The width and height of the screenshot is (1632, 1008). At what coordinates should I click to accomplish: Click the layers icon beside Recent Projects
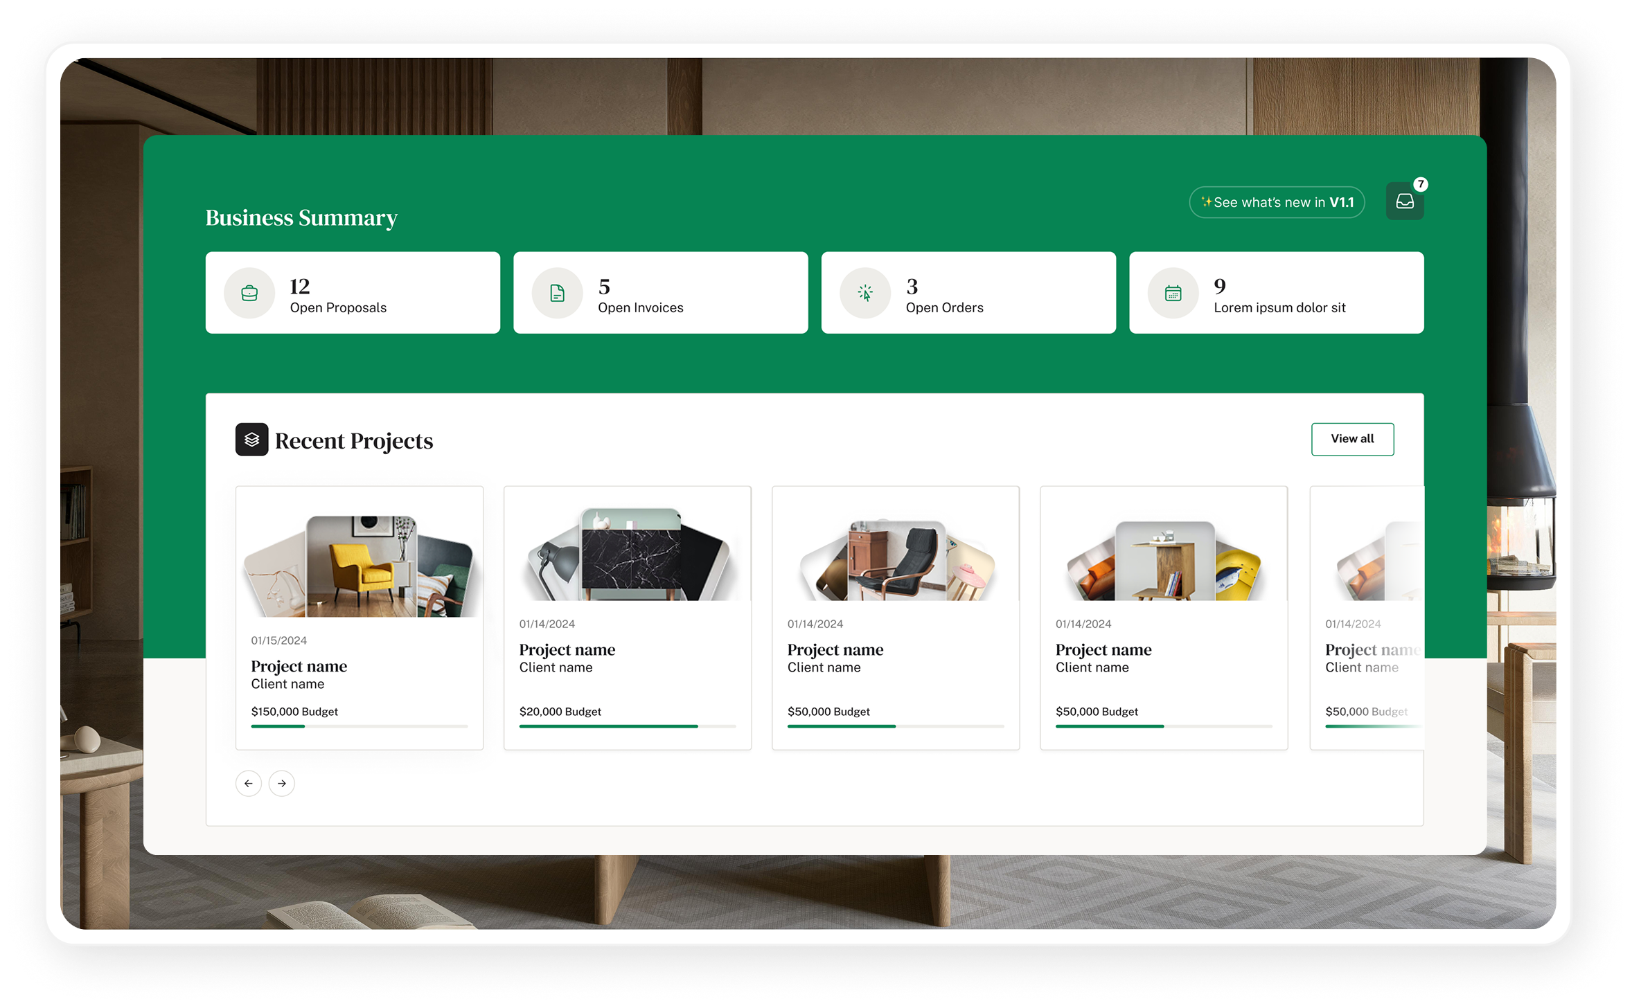click(x=251, y=440)
